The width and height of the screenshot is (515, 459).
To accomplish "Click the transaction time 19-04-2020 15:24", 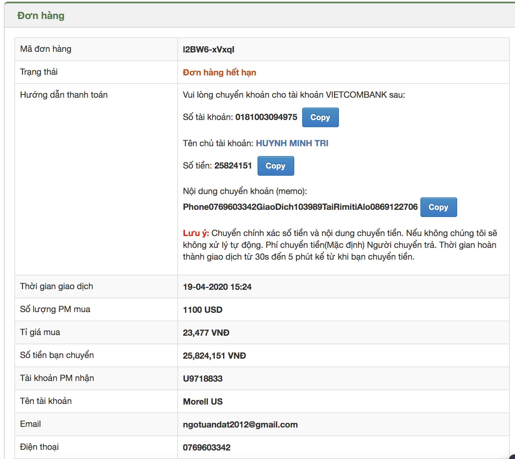I will pyautogui.click(x=217, y=287).
